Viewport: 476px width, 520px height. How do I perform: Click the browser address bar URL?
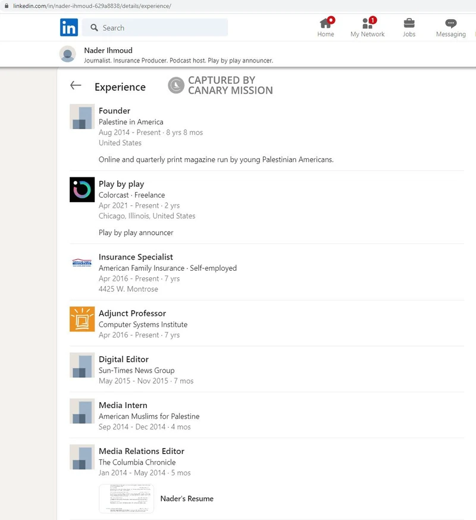(x=92, y=6)
